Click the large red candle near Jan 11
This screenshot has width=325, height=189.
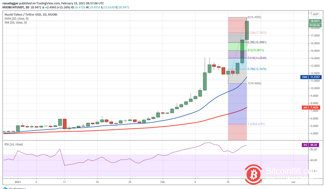pyautogui.click(x=65, y=124)
